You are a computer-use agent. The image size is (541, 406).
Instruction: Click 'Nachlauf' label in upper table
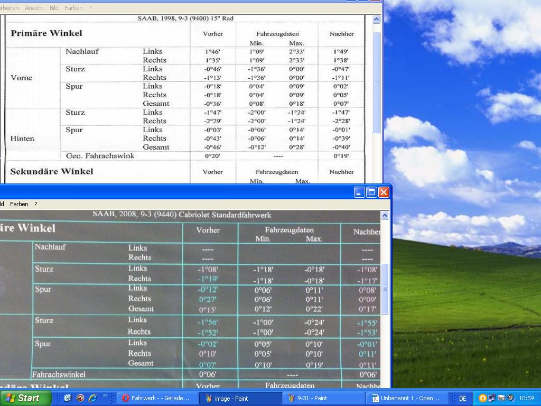tap(82, 51)
